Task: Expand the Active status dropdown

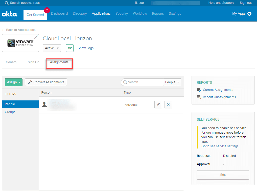Action: (52, 48)
